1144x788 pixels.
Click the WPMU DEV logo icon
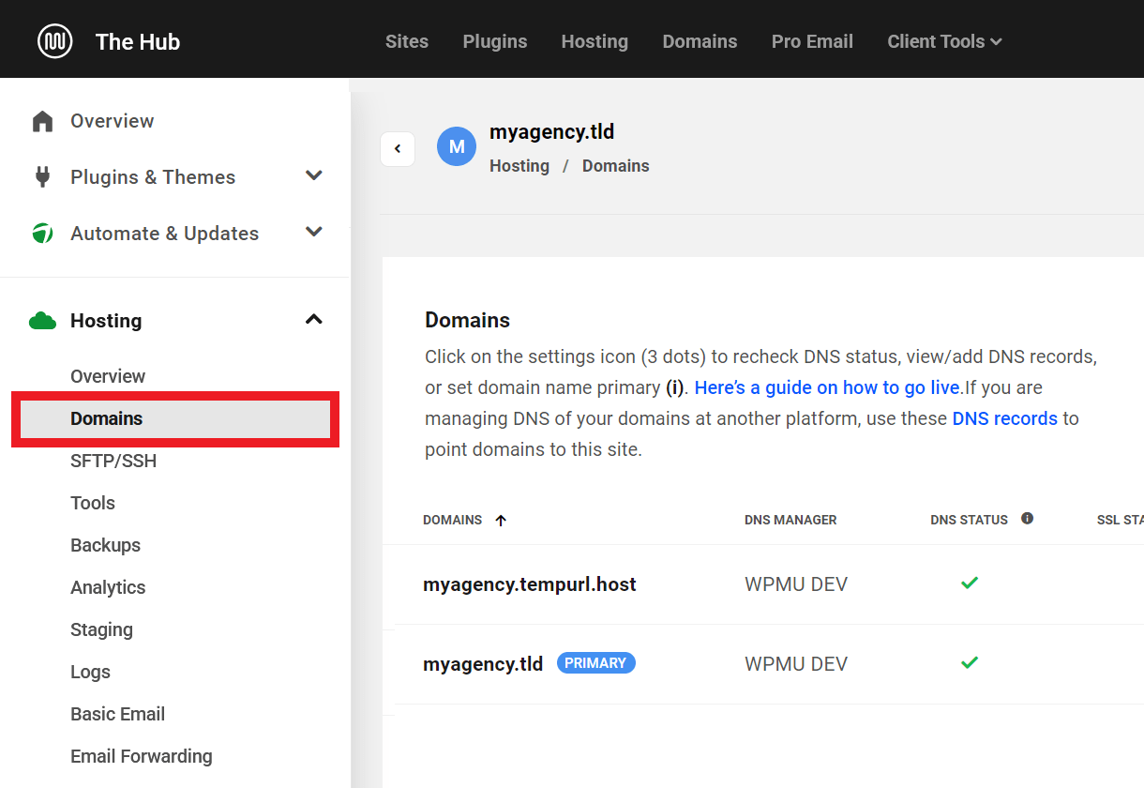[x=54, y=41]
